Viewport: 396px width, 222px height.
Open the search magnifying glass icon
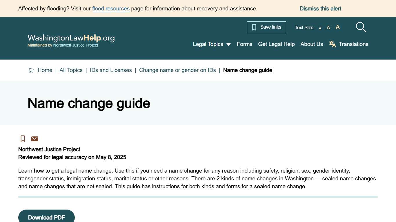click(x=361, y=27)
